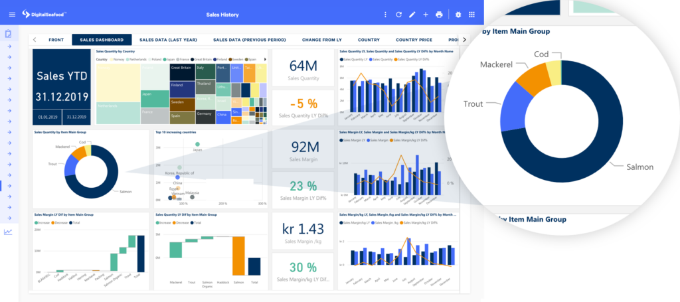Open the vertical three-dot more options menu
The height and width of the screenshot is (302, 680).
click(x=386, y=15)
